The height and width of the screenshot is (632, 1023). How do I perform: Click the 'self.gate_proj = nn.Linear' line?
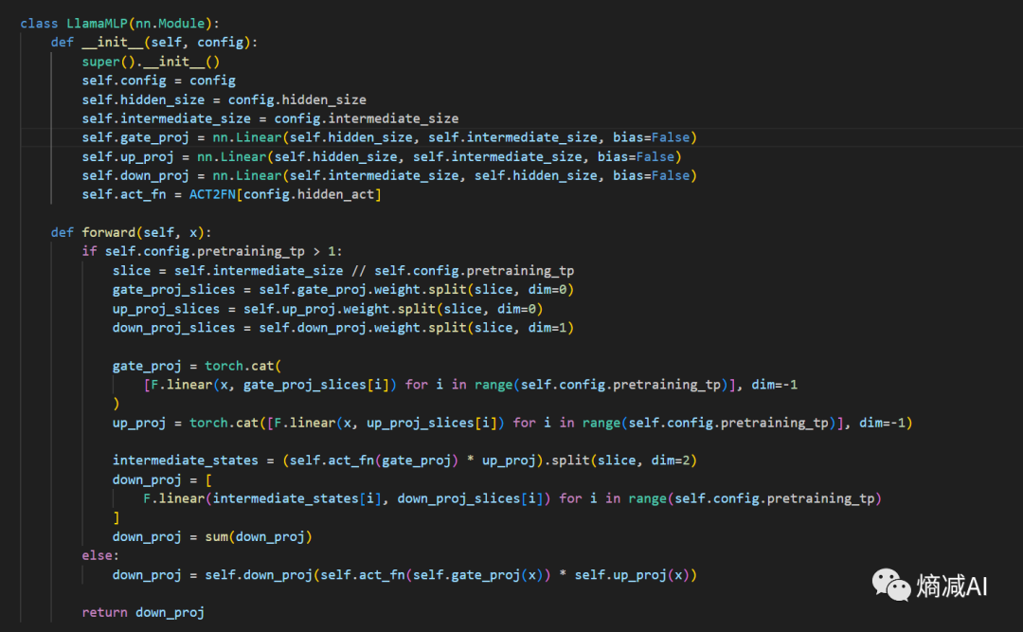(389, 137)
